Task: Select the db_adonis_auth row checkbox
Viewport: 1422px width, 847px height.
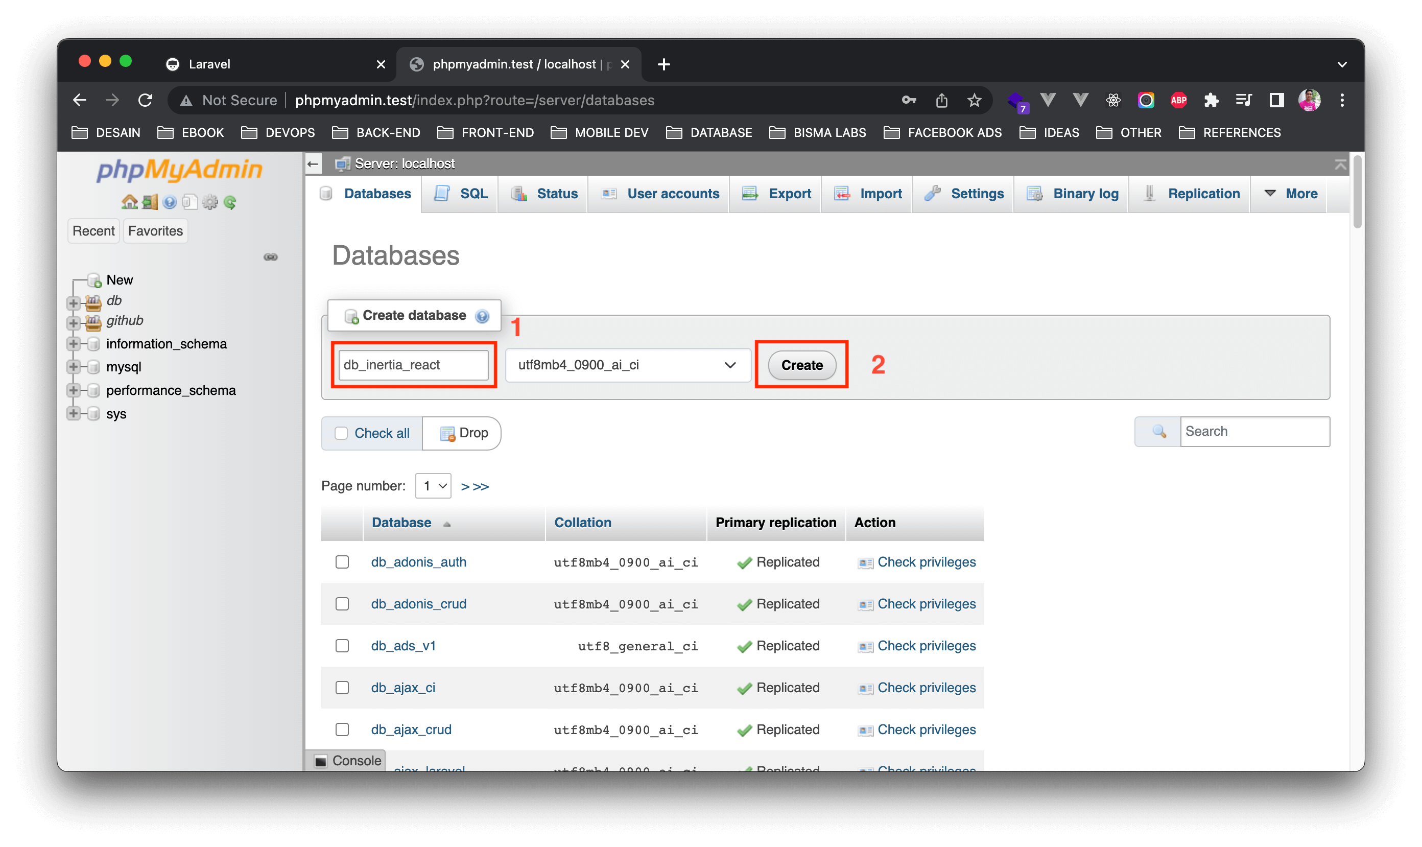Action: [x=342, y=561]
